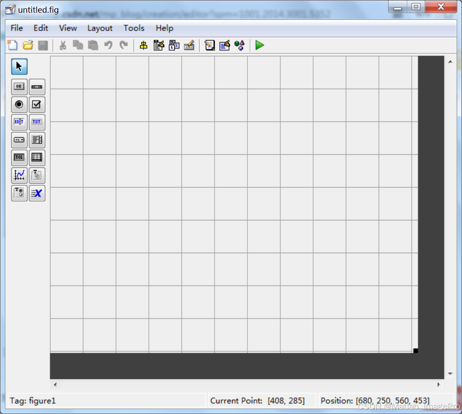Pick the Radio Button component
462x414 pixels.
(x=19, y=104)
